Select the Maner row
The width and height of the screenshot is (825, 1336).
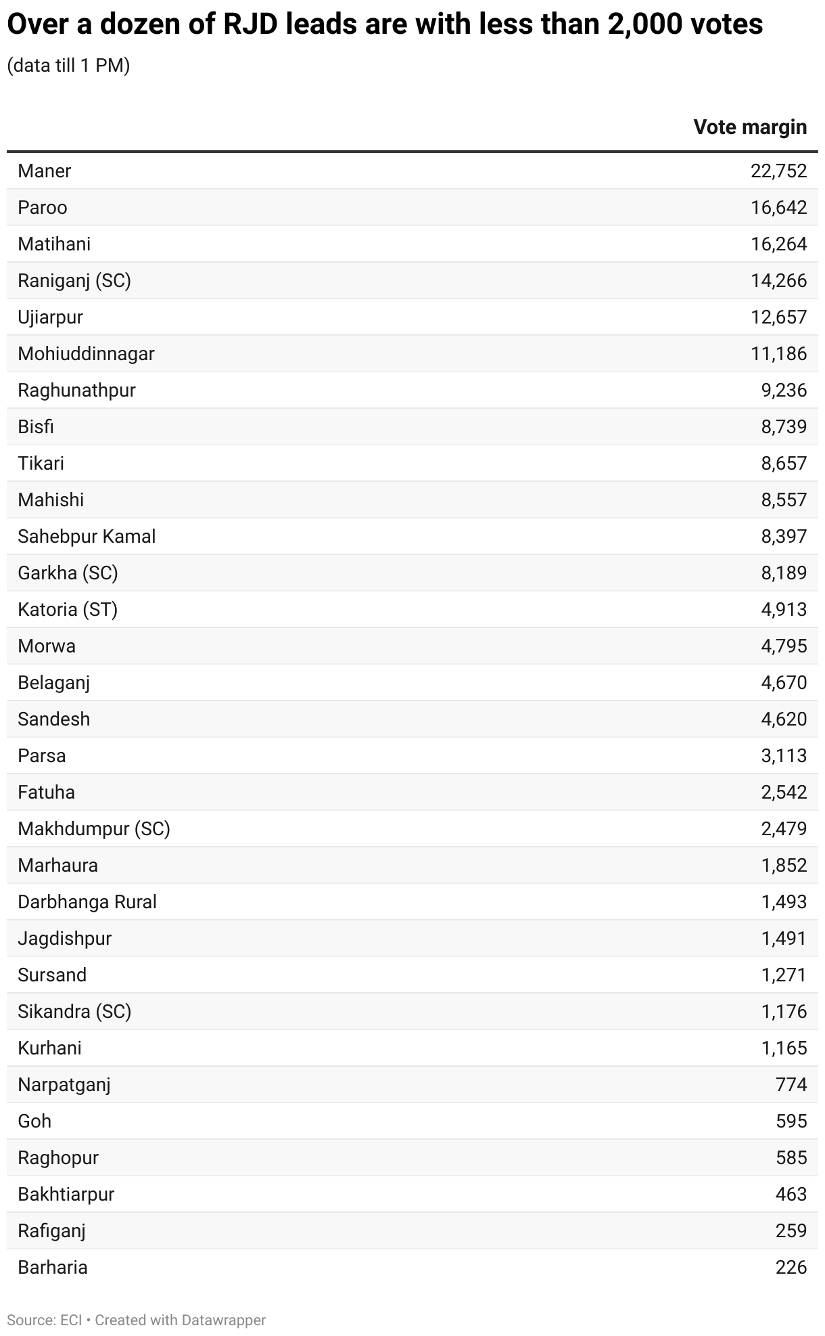coord(412,171)
